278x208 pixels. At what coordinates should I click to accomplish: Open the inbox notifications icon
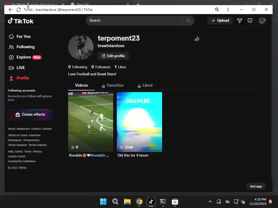pyautogui.click(x=250, y=21)
